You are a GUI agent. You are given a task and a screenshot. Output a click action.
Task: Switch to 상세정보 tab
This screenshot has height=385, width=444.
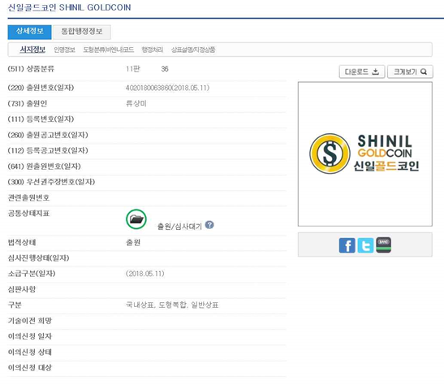click(x=29, y=32)
